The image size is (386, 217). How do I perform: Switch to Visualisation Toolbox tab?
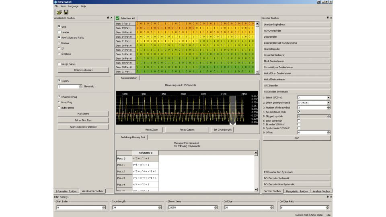pyautogui.click(x=92, y=191)
